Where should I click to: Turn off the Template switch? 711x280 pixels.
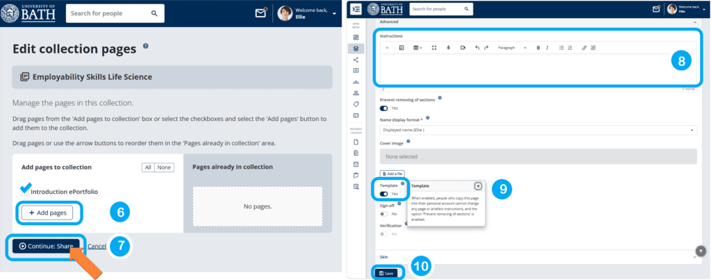pos(384,194)
